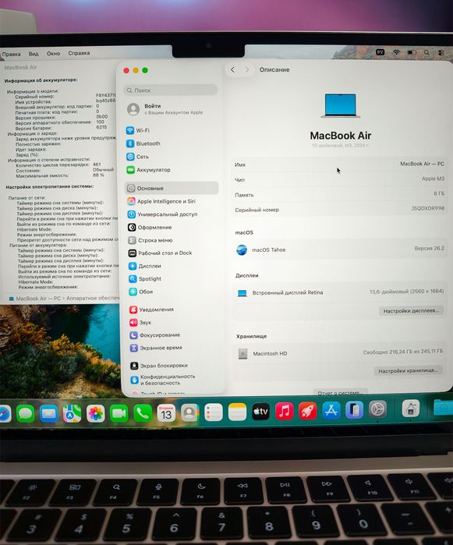Image resolution: width=453 pixels, height=545 pixels.
Task: Click MacBook Air laptop image
Action: tap(340, 105)
